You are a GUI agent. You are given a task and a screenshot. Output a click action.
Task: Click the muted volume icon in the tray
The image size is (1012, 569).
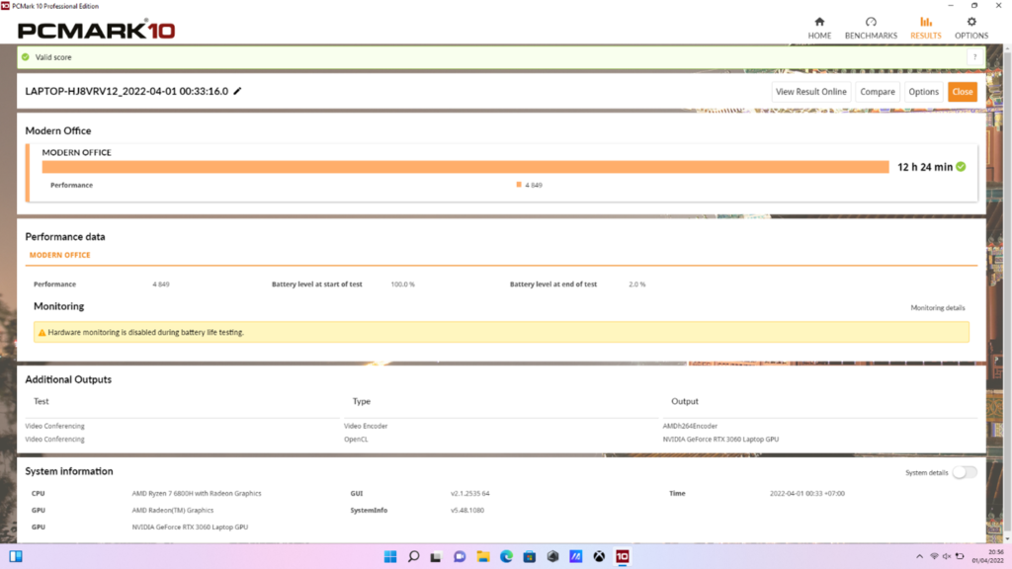[947, 556]
